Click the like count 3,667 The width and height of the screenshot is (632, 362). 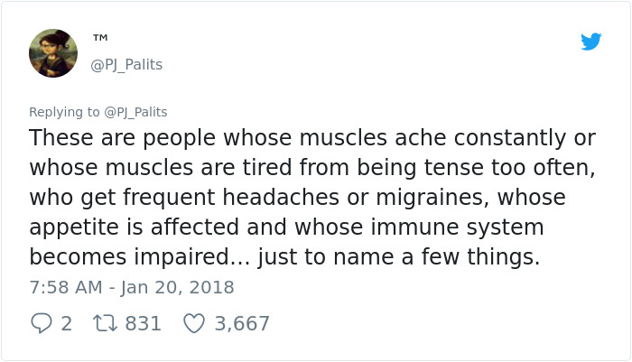tap(242, 323)
